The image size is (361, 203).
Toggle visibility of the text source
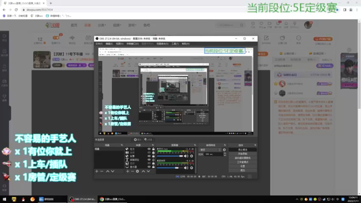(x=149, y=160)
